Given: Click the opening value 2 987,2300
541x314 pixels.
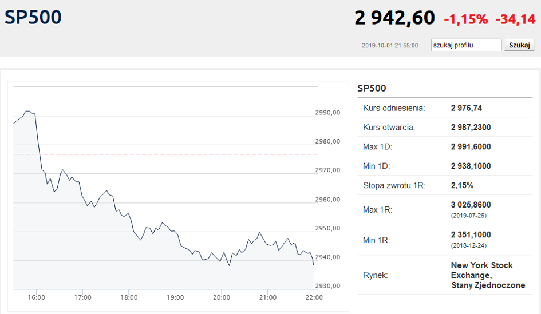Looking at the screenshot, I should (x=471, y=127).
